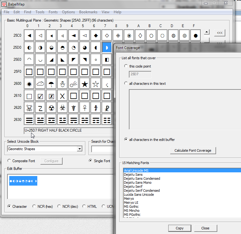Image resolution: width=241 pixels, height=234 pixels.
Task: Open the File menu
Action: tap(6, 12)
